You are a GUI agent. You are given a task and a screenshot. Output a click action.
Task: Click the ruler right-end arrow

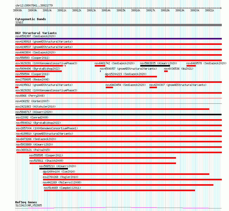coord(221,8)
